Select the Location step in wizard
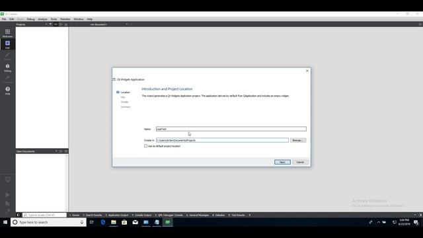423x238 pixels. 125,93
